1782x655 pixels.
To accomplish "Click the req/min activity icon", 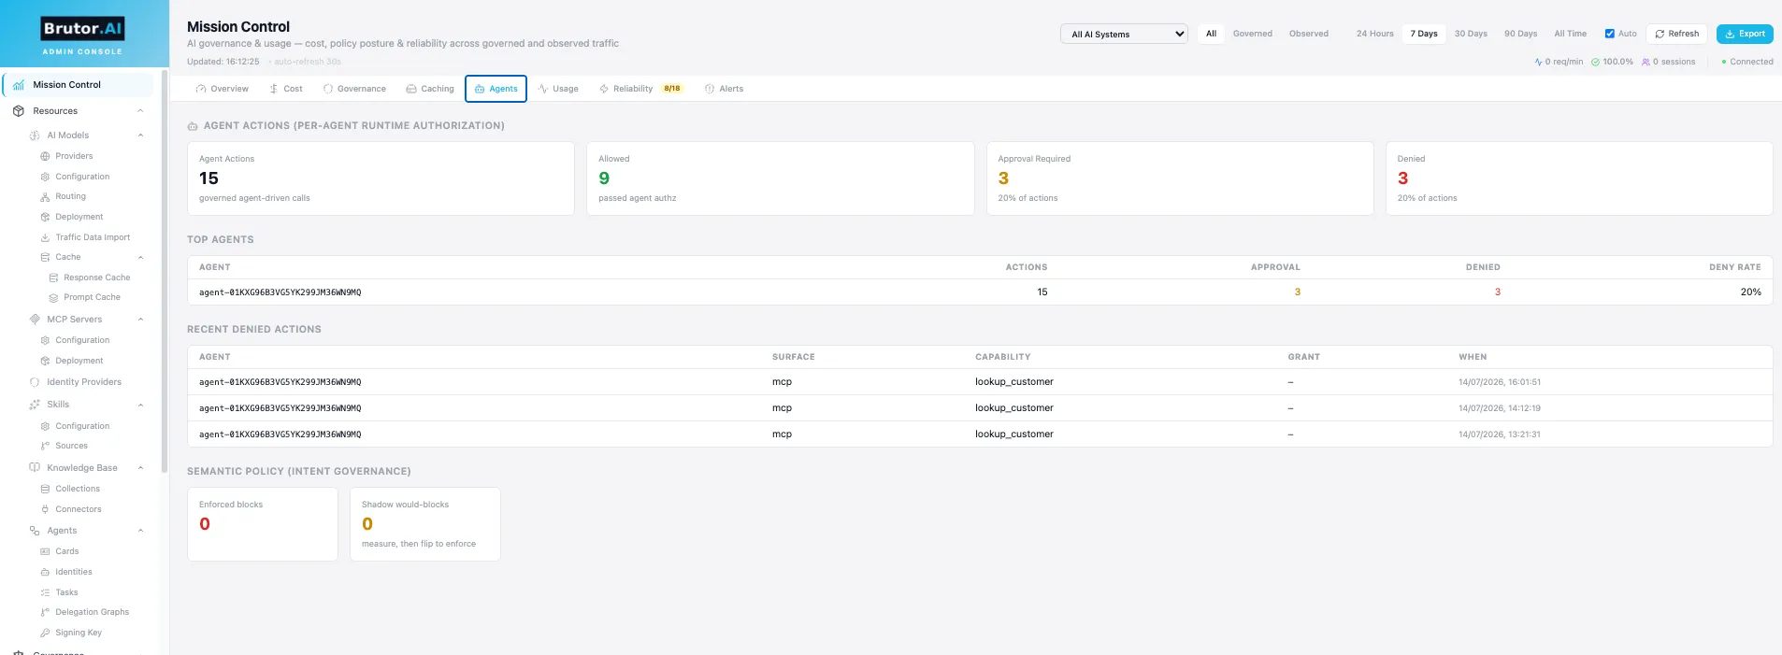I will pos(1538,62).
